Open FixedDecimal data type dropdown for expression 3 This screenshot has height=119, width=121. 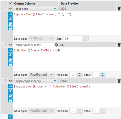point(42,111)
